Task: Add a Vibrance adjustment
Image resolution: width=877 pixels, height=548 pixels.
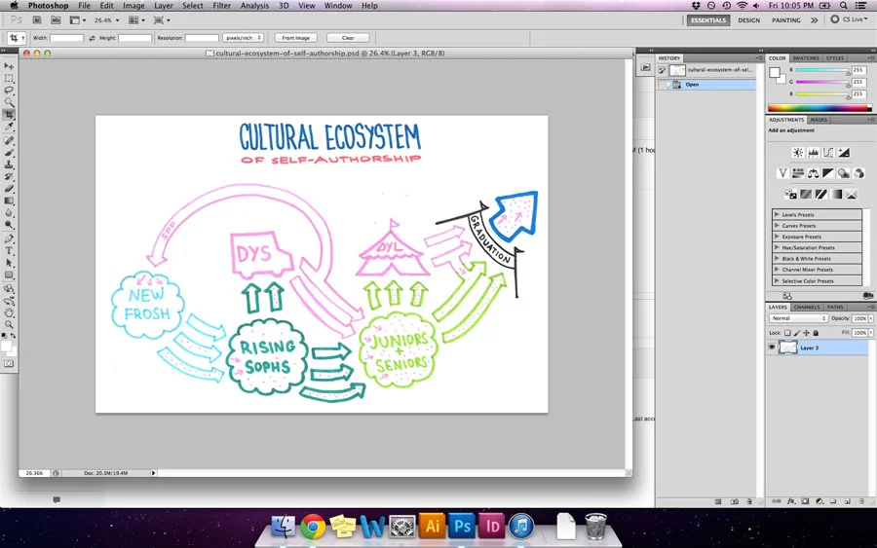Action: tap(783, 173)
